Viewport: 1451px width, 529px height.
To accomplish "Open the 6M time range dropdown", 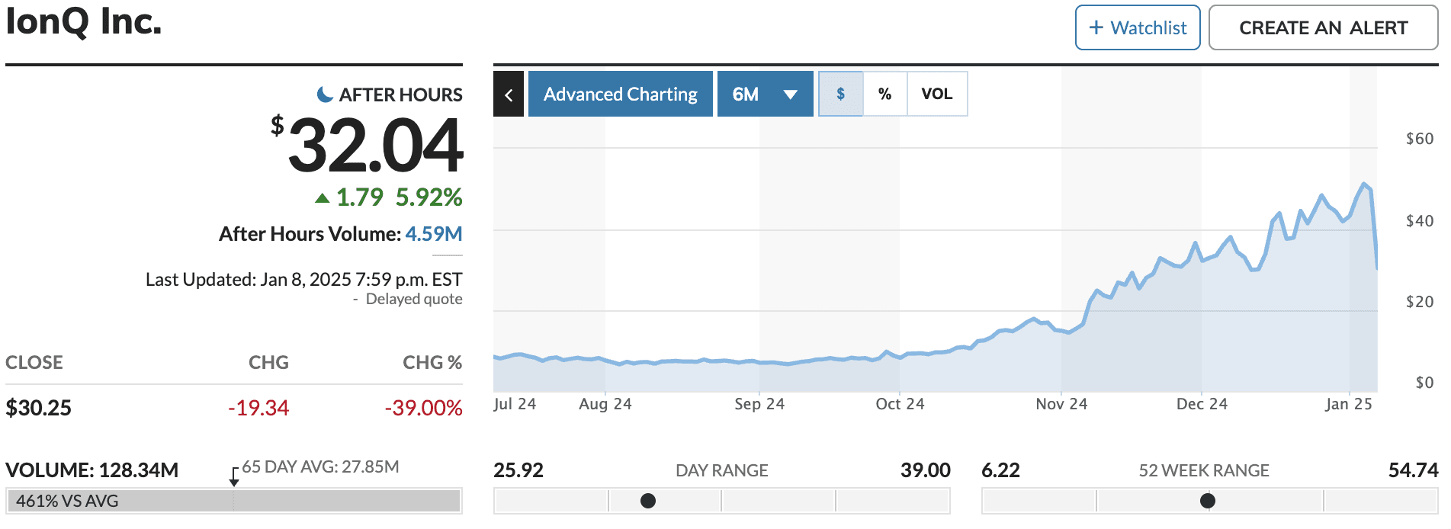I will pyautogui.click(x=765, y=94).
